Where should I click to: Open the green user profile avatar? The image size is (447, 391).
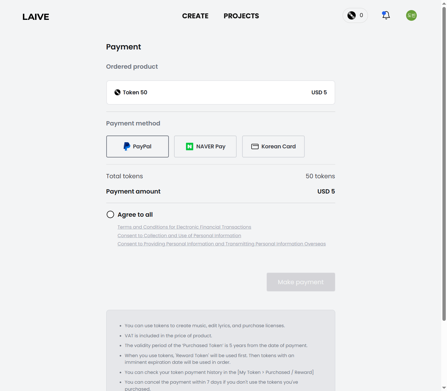coord(411,16)
